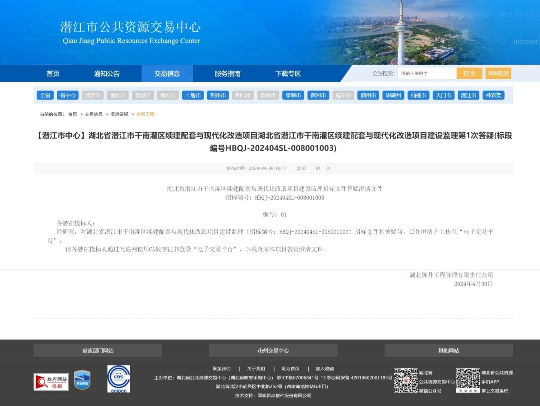The width and height of the screenshot is (540, 406).
Task: Click the site title logo 潜江市公共资源交易中心
Action: (x=130, y=32)
